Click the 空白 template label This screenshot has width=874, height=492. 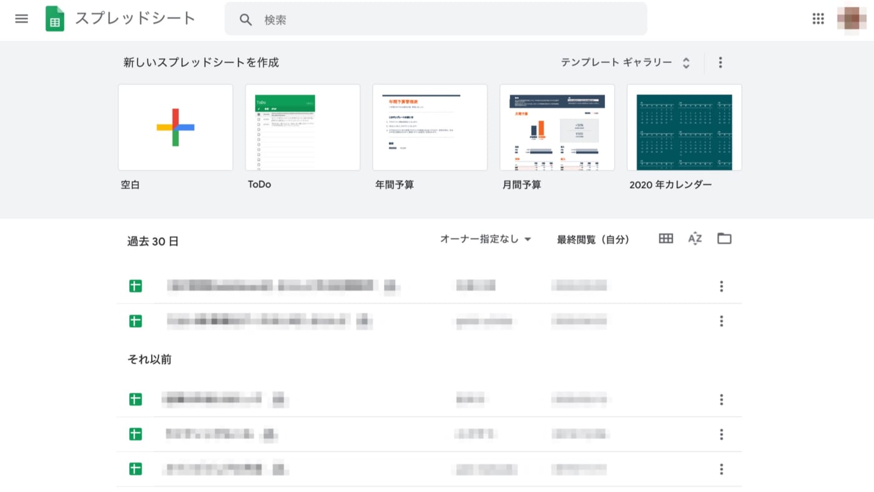click(x=130, y=185)
